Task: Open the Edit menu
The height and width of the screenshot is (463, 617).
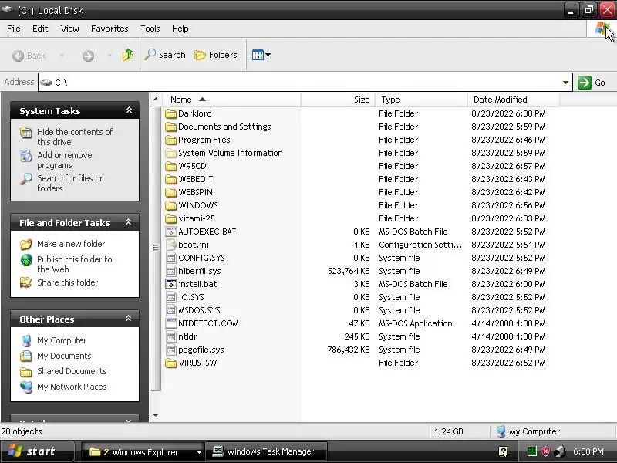Action: 40,29
